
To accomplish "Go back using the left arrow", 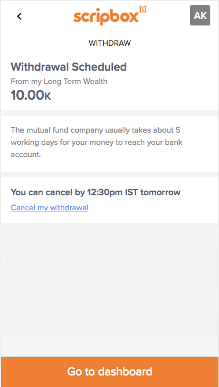I will 19,16.
